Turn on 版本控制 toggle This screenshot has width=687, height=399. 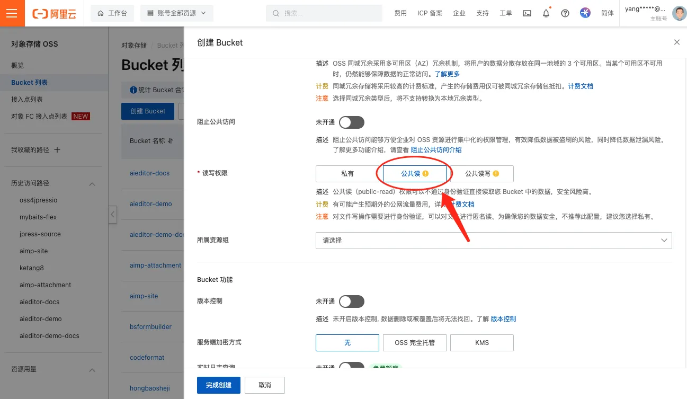[x=351, y=302]
